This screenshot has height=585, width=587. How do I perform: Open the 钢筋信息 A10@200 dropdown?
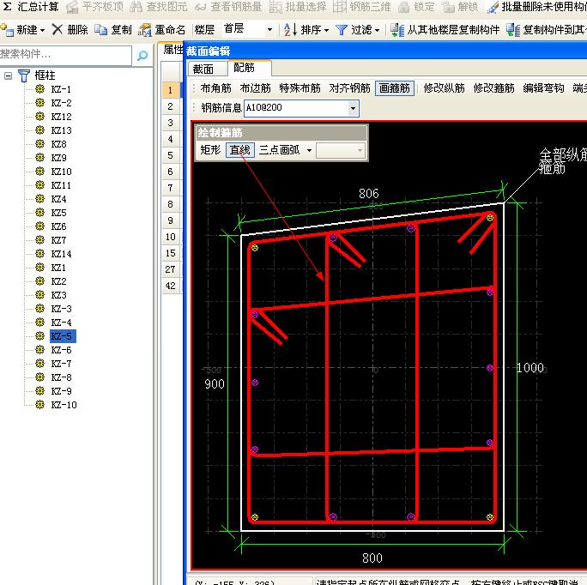click(x=353, y=109)
